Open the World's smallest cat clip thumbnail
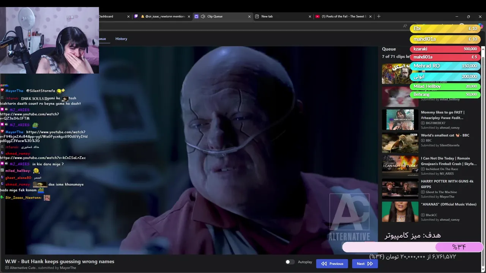 coord(400,143)
